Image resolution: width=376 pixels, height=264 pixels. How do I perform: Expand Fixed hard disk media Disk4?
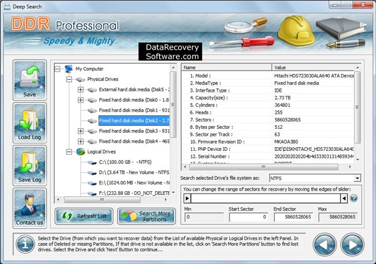tap(81, 142)
